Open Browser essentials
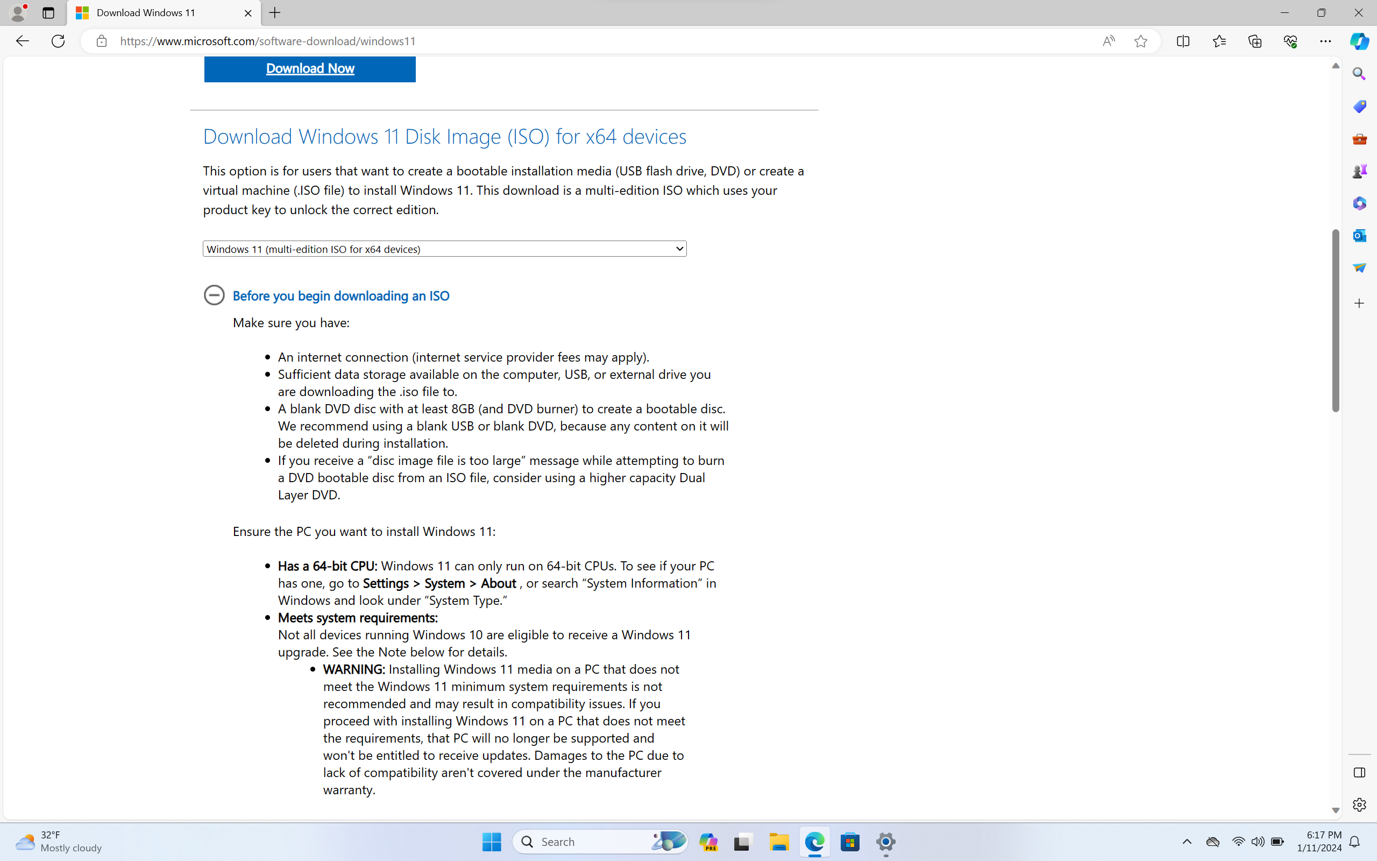This screenshot has width=1377, height=861. point(1290,41)
